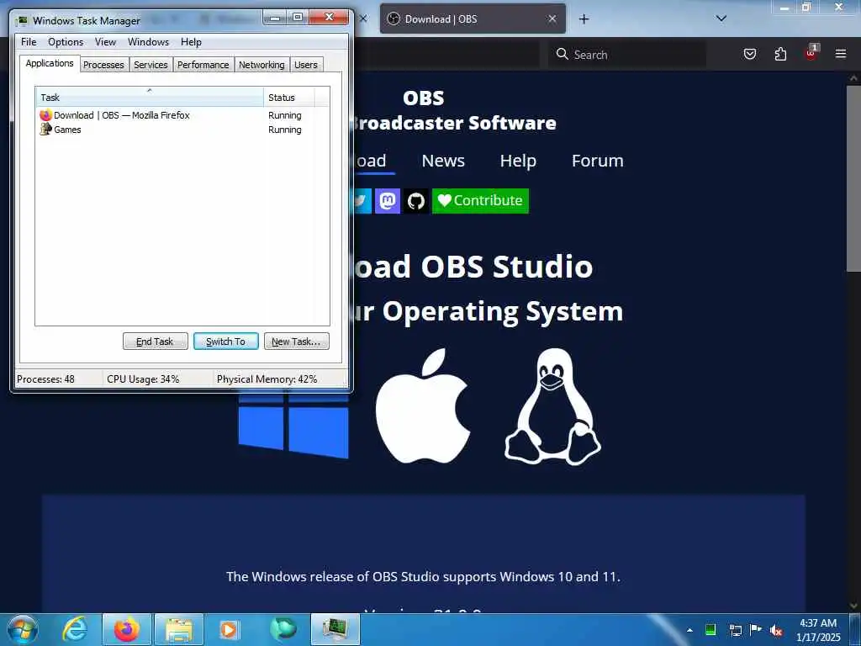861x646 pixels.
Task: Click the Switch To button
Action: tap(225, 342)
